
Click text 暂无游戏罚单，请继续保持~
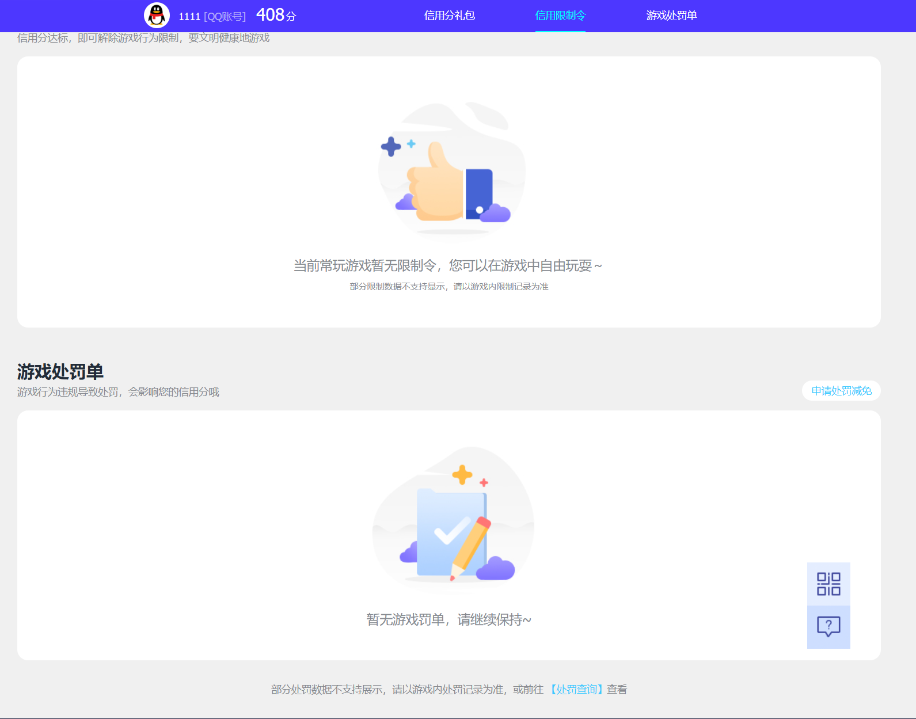[449, 619]
